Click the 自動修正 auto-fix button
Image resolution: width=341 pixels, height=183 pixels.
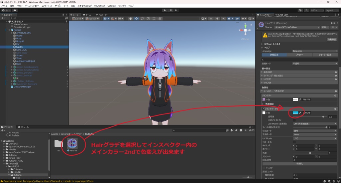332,40
